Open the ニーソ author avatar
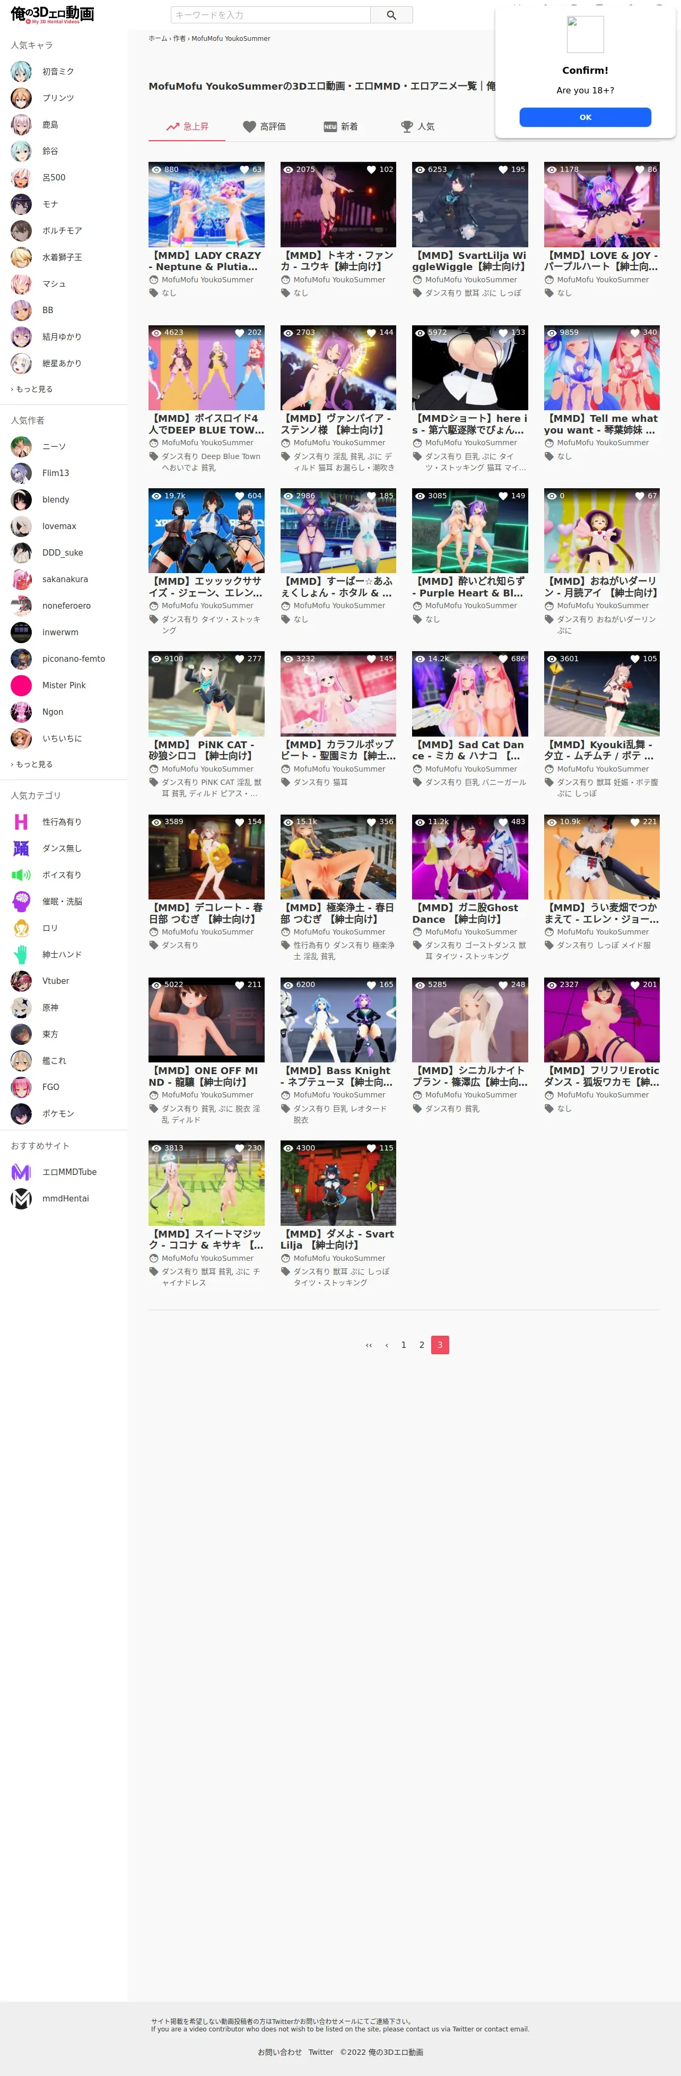 click(x=21, y=446)
